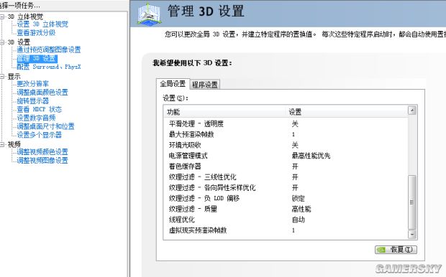Collapse the 视频 tree node
This screenshot has width=446, height=277.
(x=2, y=144)
